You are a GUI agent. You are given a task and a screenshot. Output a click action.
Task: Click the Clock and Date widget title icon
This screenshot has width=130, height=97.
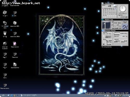(103, 3)
